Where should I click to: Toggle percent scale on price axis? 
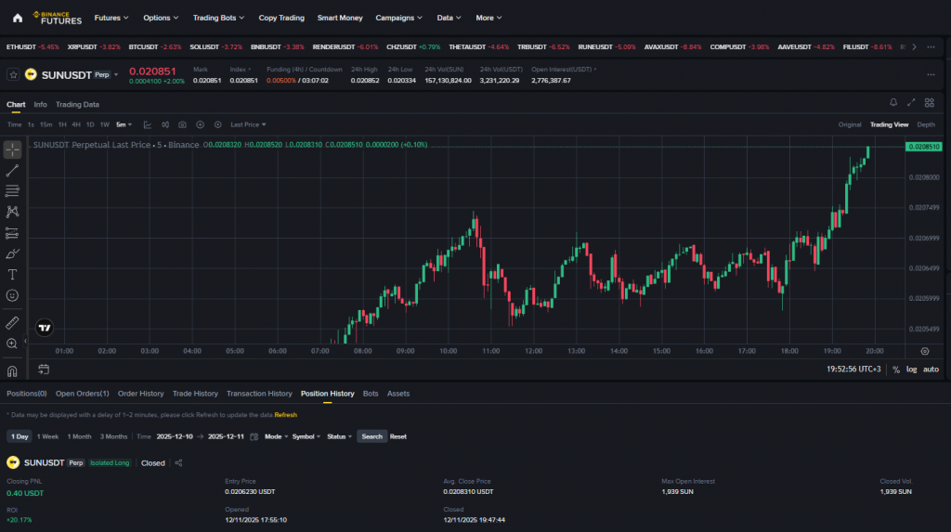(x=896, y=370)
